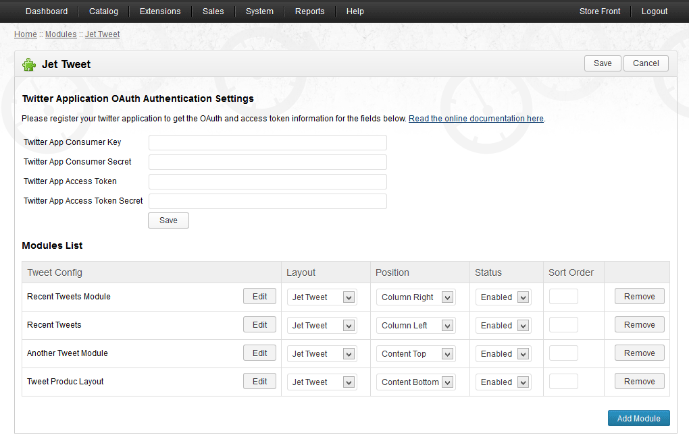
Task: Focus Sort Order field for Tweet Produc Layout
Action: click(x=563, y=381)
